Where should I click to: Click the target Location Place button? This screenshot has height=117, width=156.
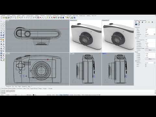click(150, 59)
